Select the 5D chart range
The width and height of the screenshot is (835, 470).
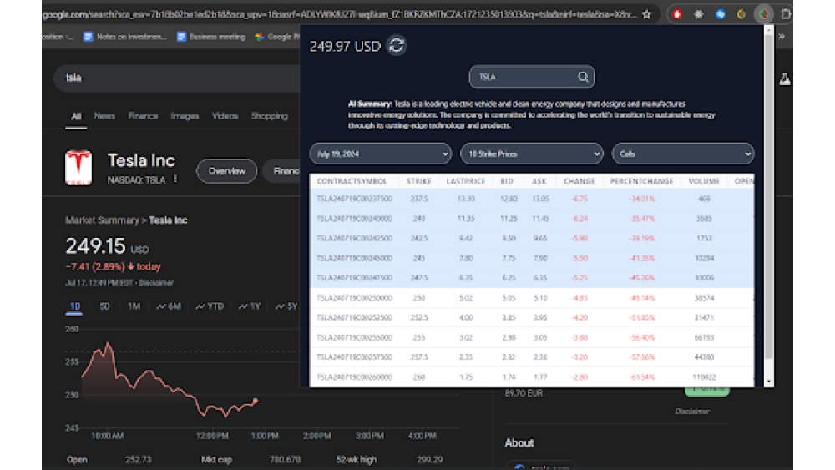pos(104,306)
